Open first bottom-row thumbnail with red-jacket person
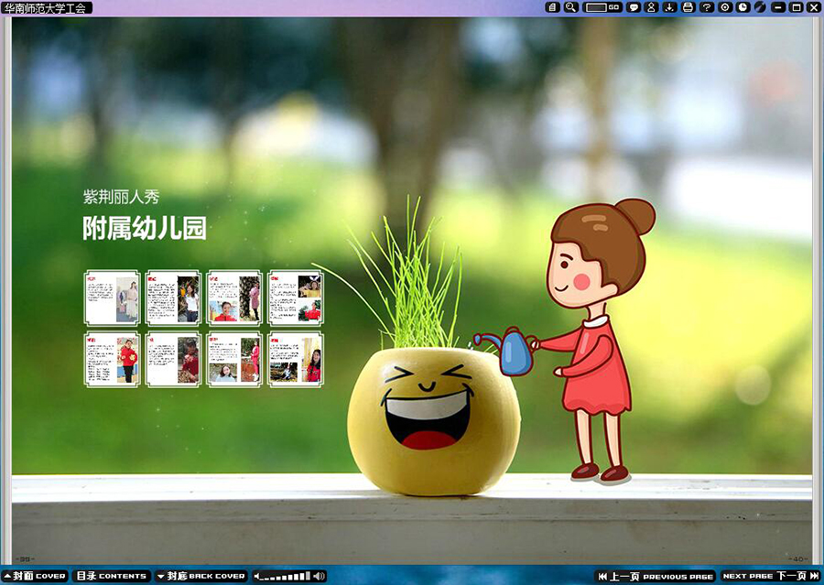 112,360
